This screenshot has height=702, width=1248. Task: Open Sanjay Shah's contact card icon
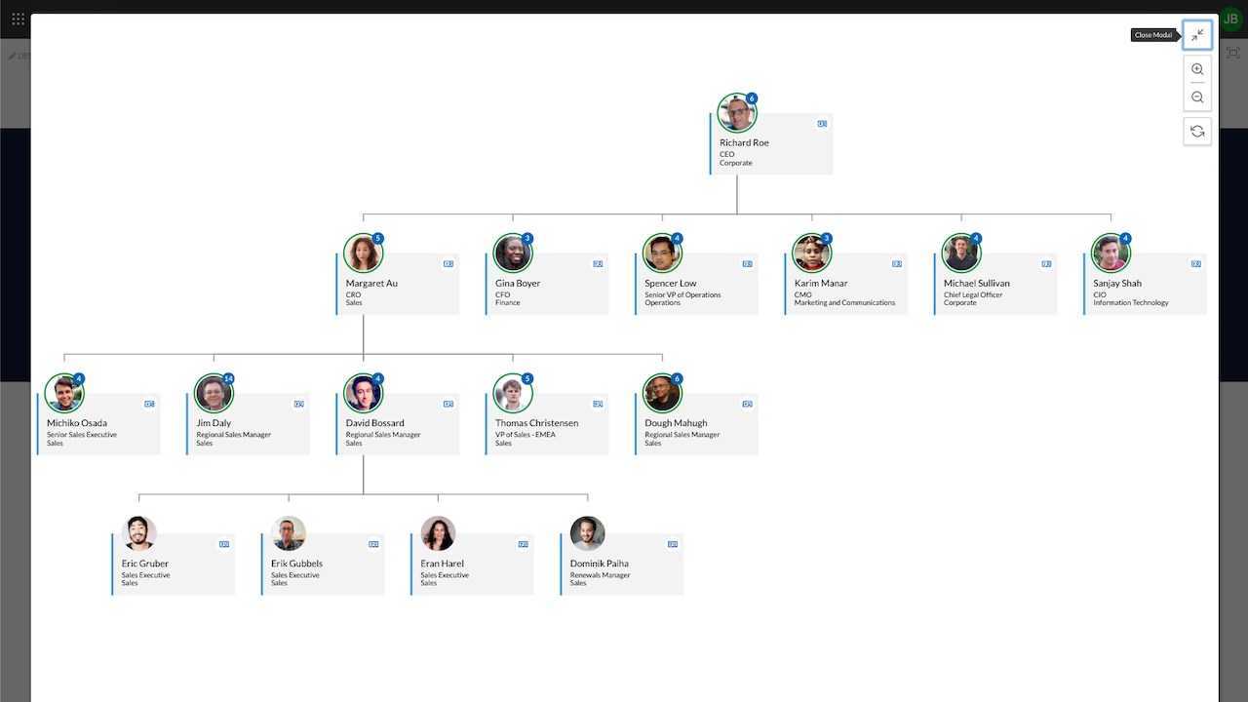pos(1196,264)
